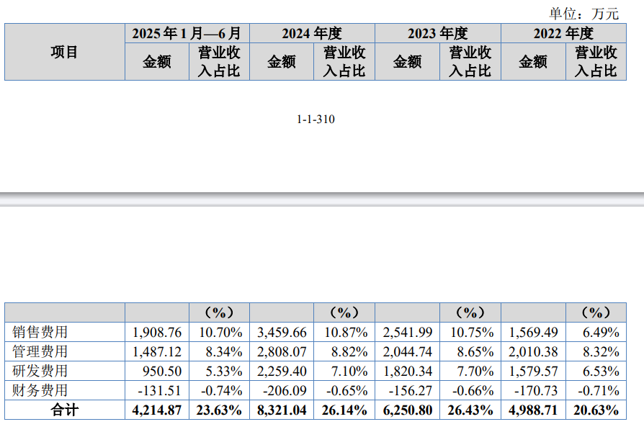Click the 2024年度 column header

coord(312,33)
